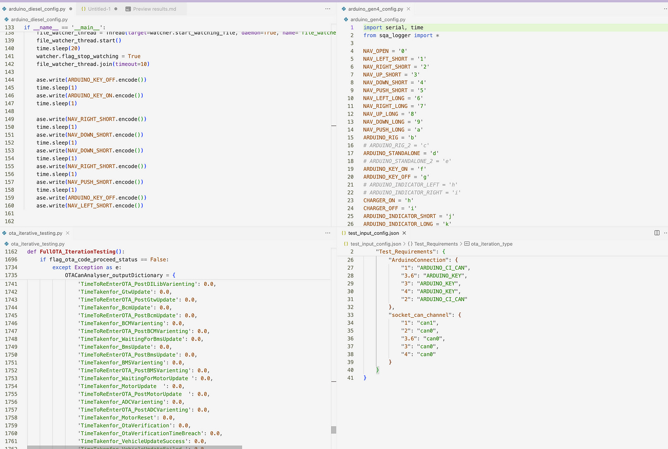
Task: Switch to the Untitled-1 tab
Action: (99, 9)
